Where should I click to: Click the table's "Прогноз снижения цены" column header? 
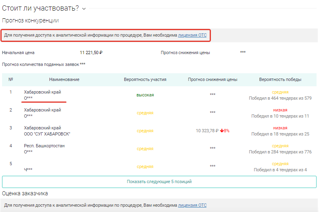[x=213, y=79]
